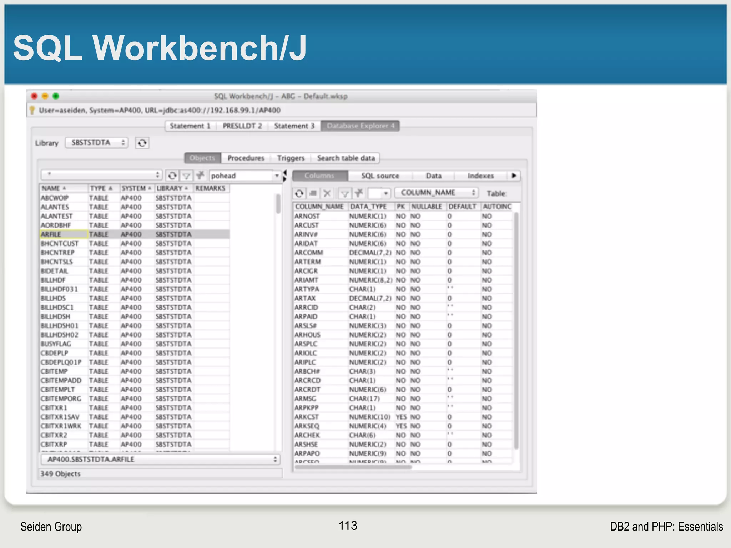Switch to the PRESLLDT 2 tab
Image resolution: width=731 pixels, height=548 pixels.
[242, 126]
